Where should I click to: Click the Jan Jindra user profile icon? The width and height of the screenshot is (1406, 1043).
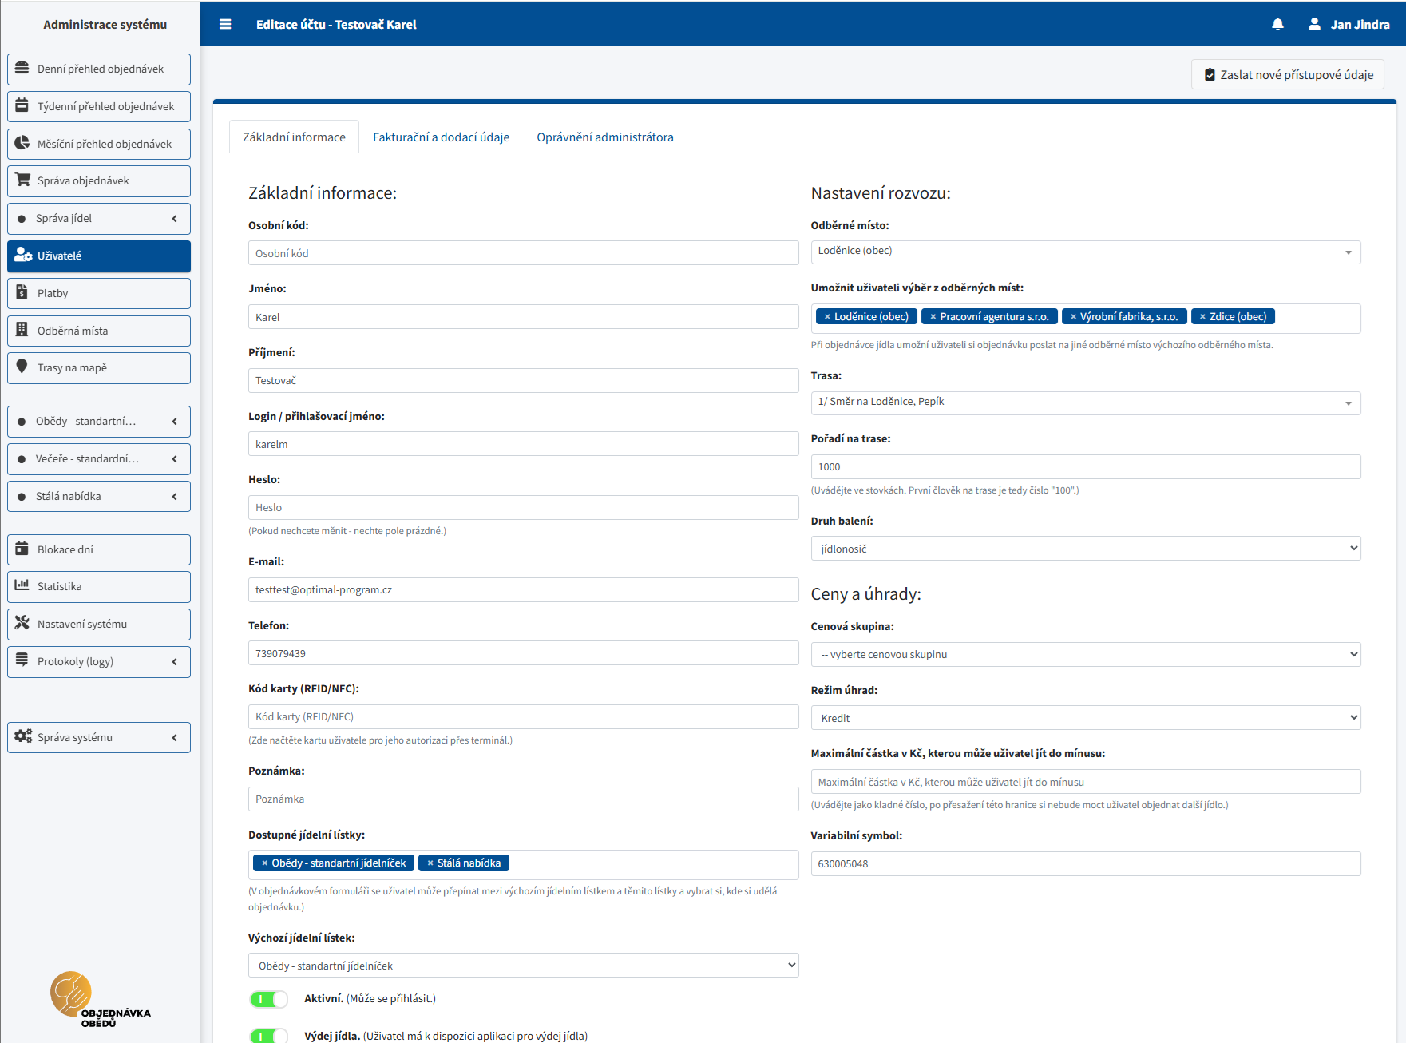tap(1314, 24)
